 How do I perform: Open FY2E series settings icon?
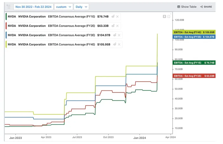113,26
